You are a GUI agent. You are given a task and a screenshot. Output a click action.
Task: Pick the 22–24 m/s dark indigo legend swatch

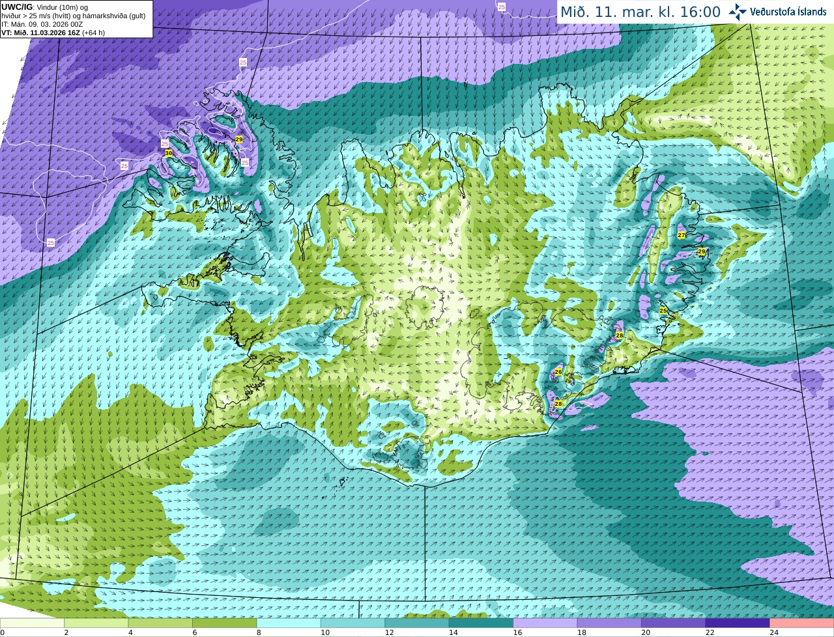(x=738, y=623)
